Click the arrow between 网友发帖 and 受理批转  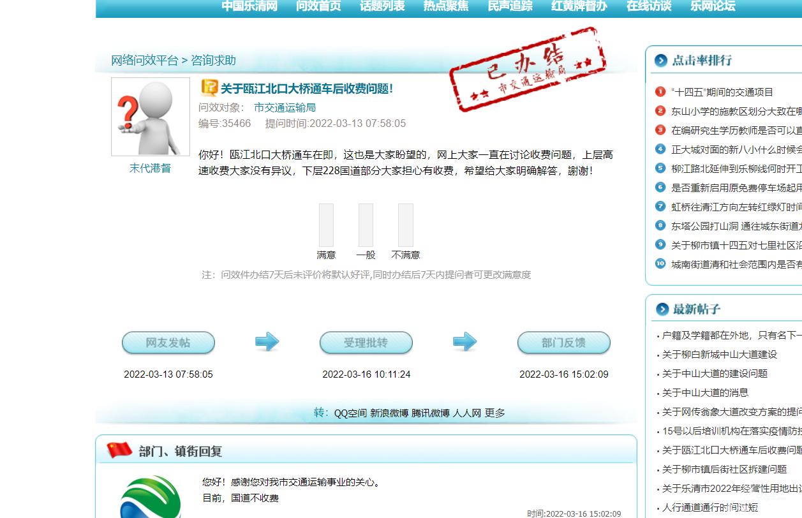pos(267,342)
